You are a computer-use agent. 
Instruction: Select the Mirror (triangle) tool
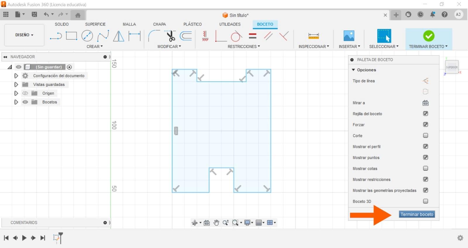tap(118, 36)
